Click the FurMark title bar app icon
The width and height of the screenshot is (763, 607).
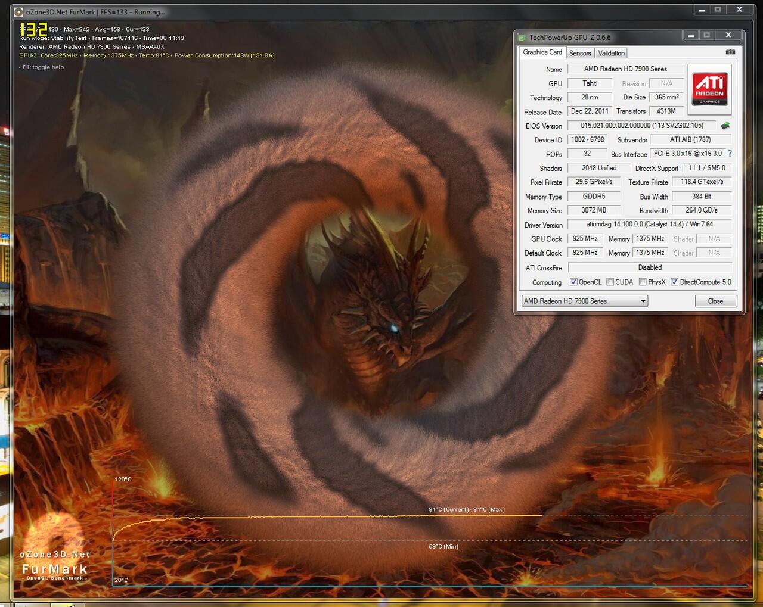tap(18, 12)
